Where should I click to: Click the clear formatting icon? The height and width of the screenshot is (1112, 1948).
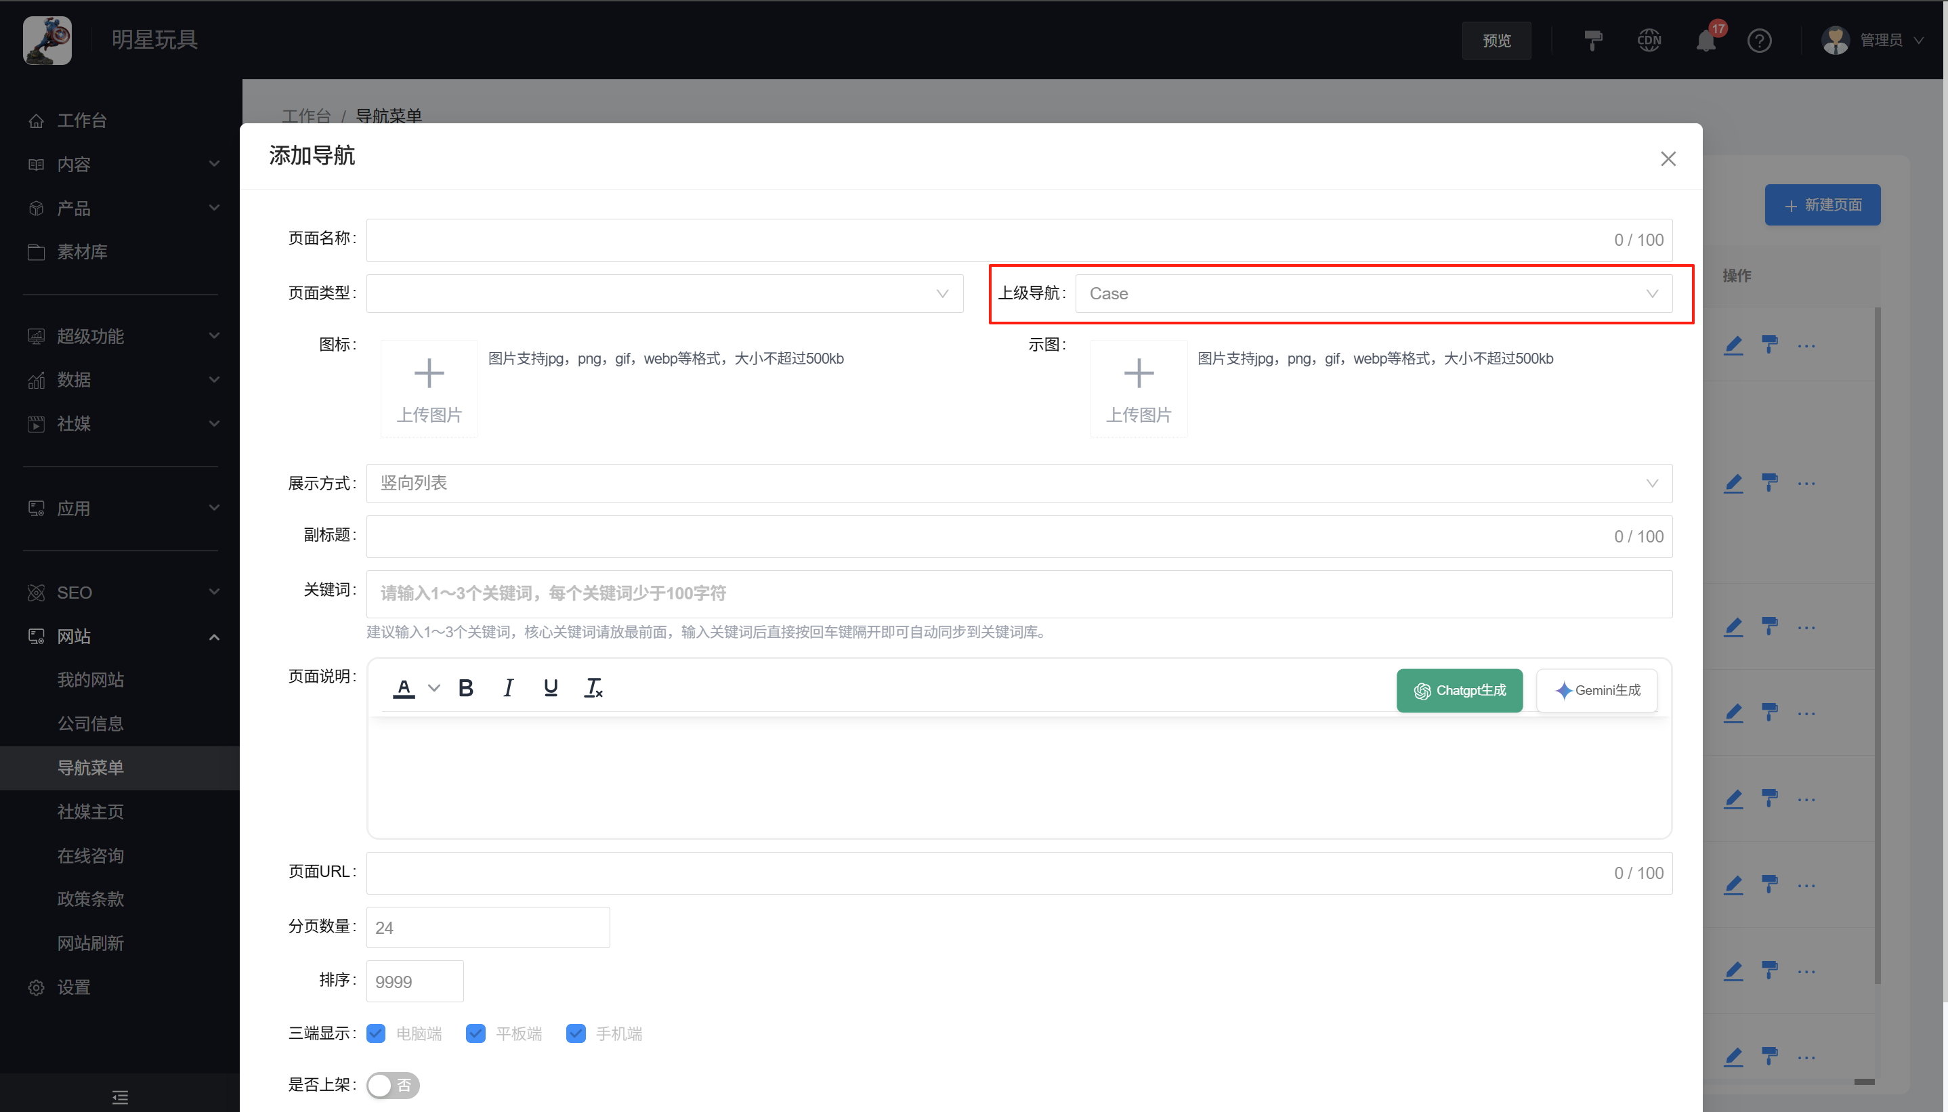click(x=593, y=688)
